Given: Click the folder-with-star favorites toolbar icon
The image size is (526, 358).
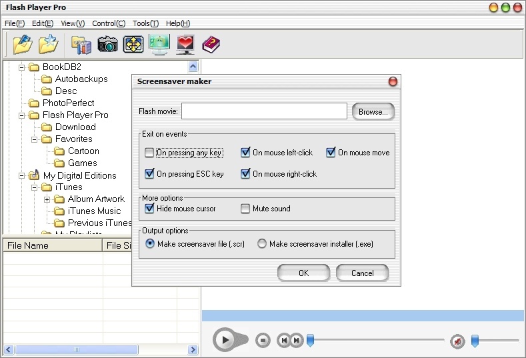Looking at the screenshot, I should click(48, 44).
